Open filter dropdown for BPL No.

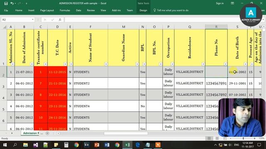(x=160, y=64)
